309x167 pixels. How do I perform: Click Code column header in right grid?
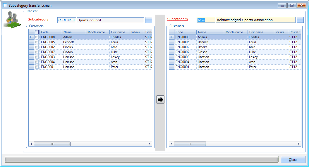(x=185, y=32)
